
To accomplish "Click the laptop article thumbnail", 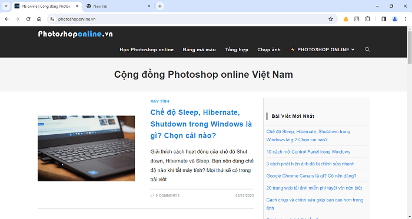I will 86,148.
